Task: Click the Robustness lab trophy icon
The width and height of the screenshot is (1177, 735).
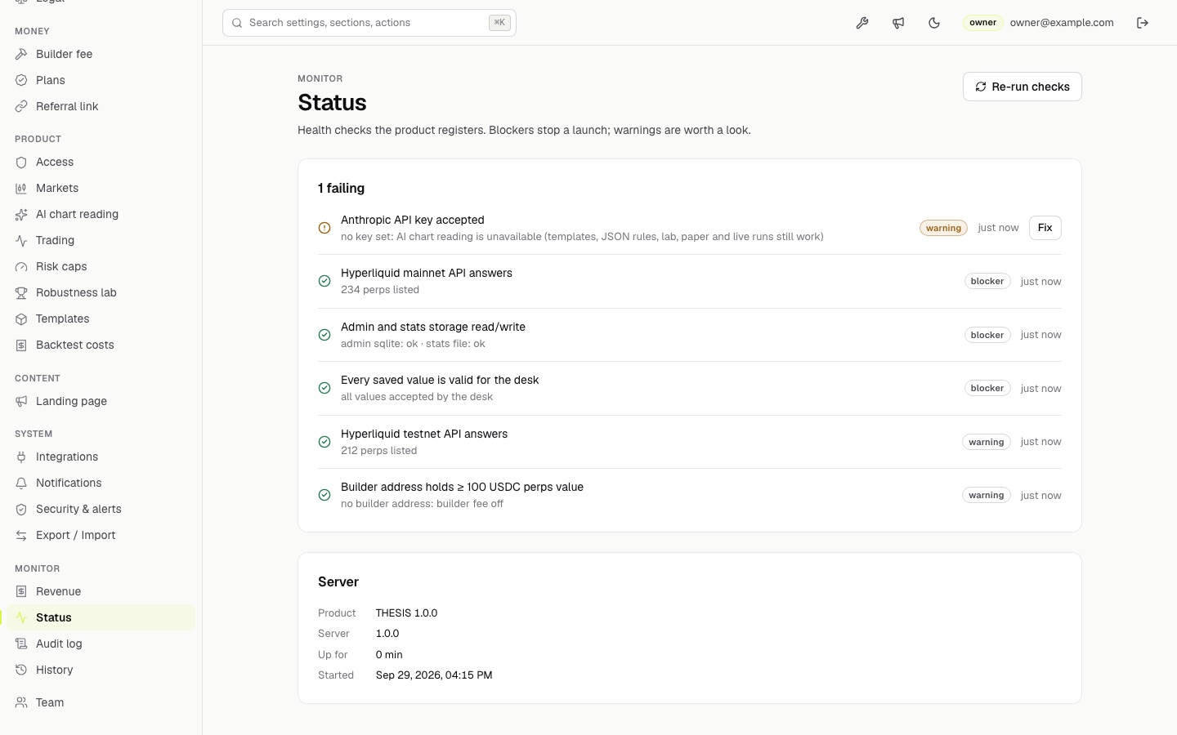Action: (x=21, y=292)
